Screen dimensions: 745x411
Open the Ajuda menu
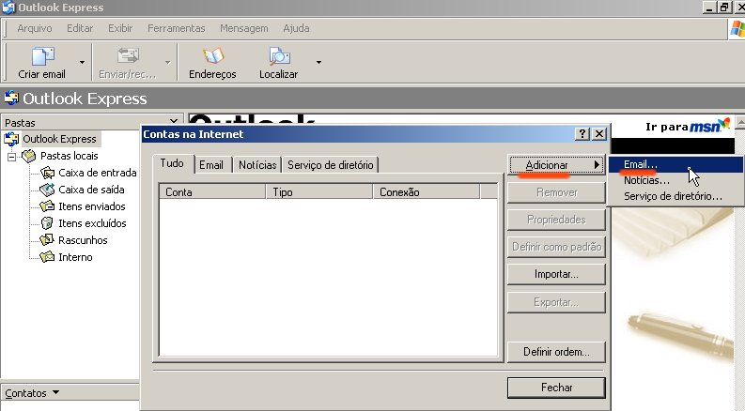point(297,28)
